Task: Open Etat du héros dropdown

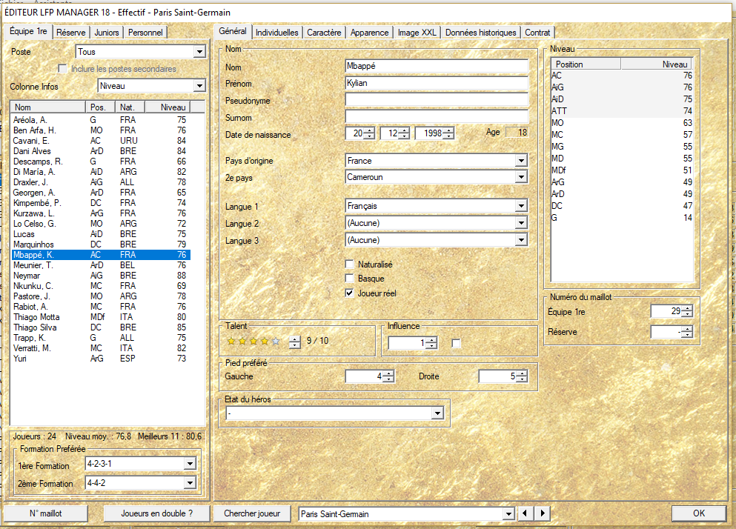Action: click(437, 413)
